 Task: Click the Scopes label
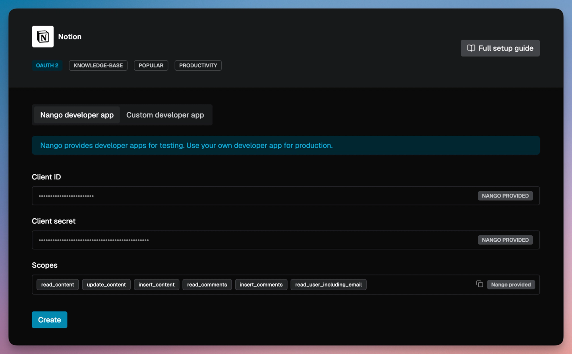point(44,265)
